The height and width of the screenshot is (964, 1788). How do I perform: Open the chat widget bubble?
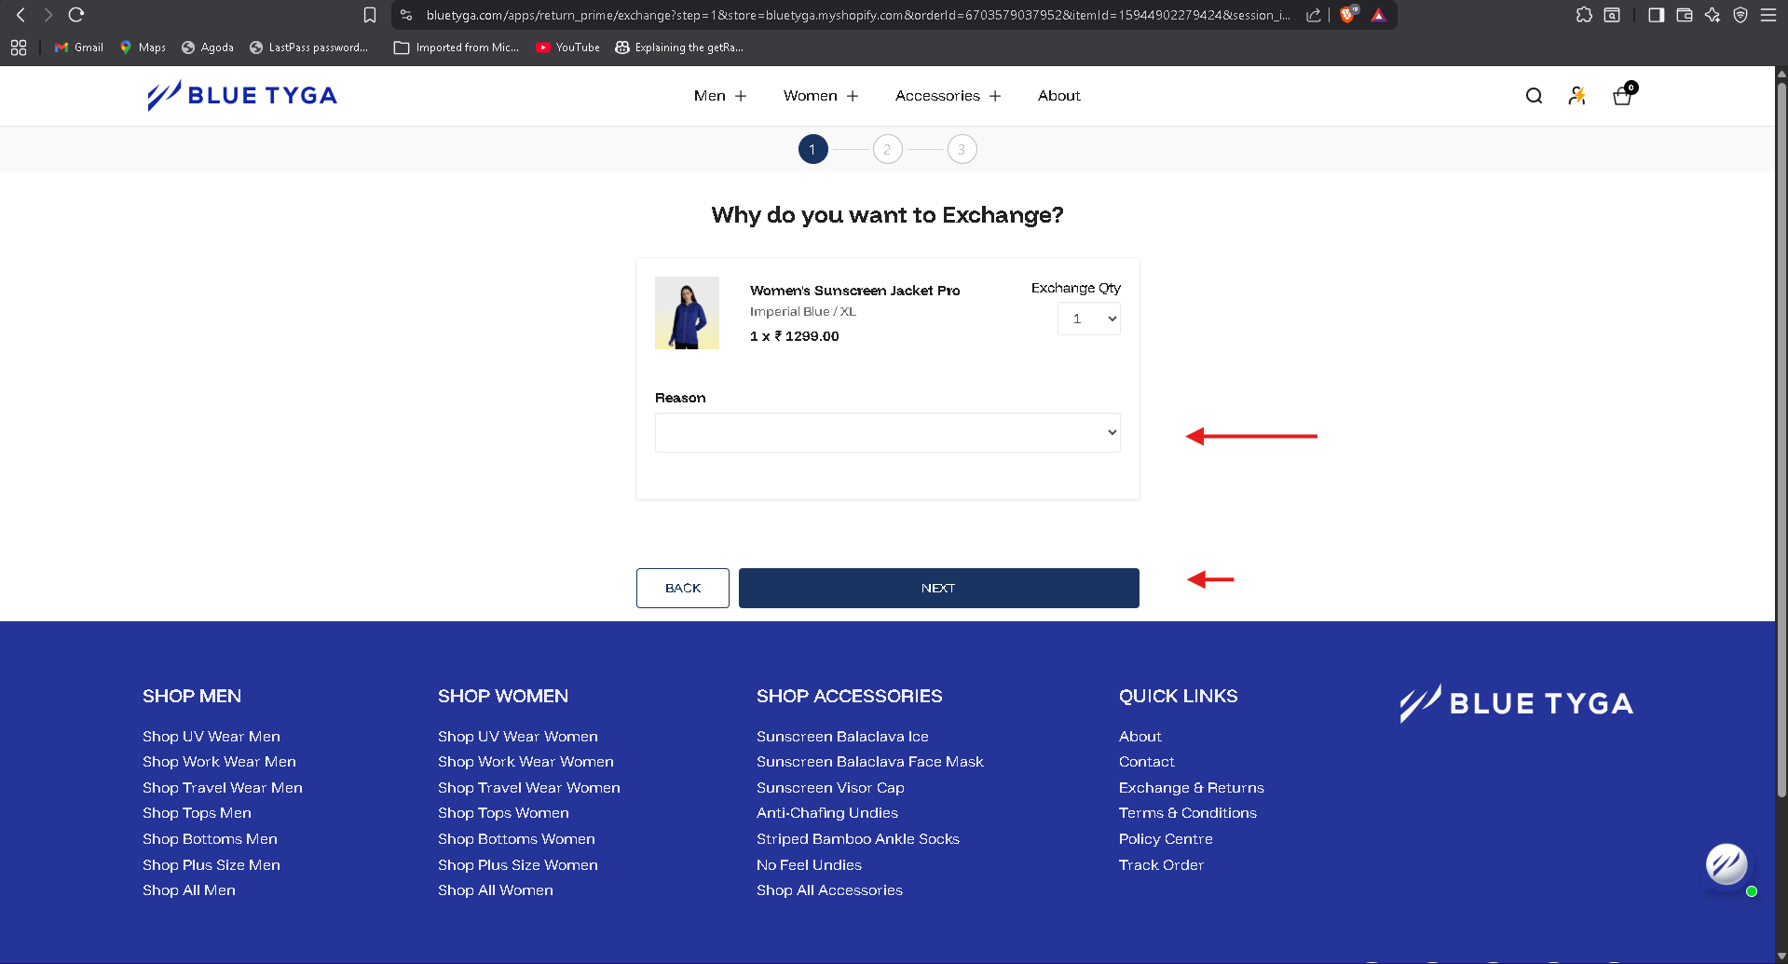[1727, 864]
